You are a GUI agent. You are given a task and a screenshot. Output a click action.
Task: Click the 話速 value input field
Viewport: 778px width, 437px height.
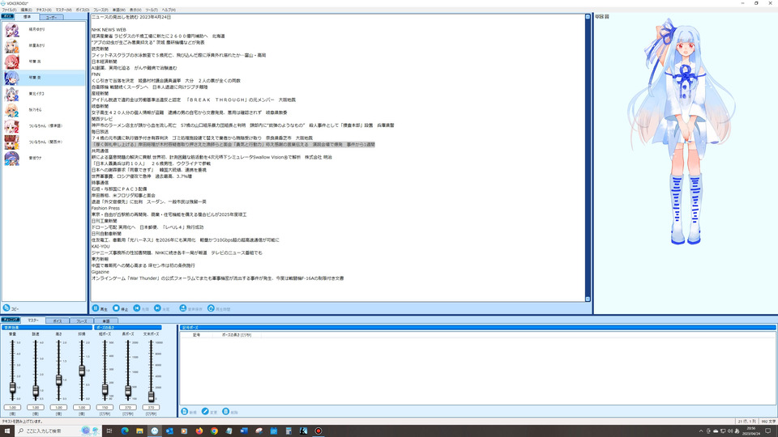(x=36, y=407)
